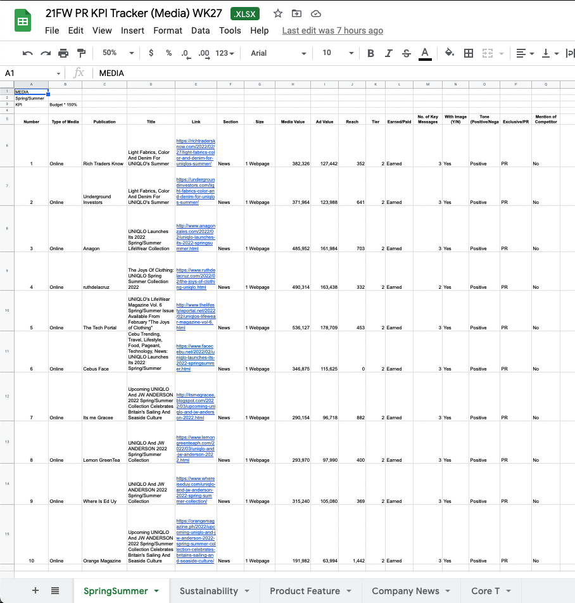Select the 'Cebus Face' publication cell
The height and width of the screenshot is (603, 575).
tap(104, 352)
